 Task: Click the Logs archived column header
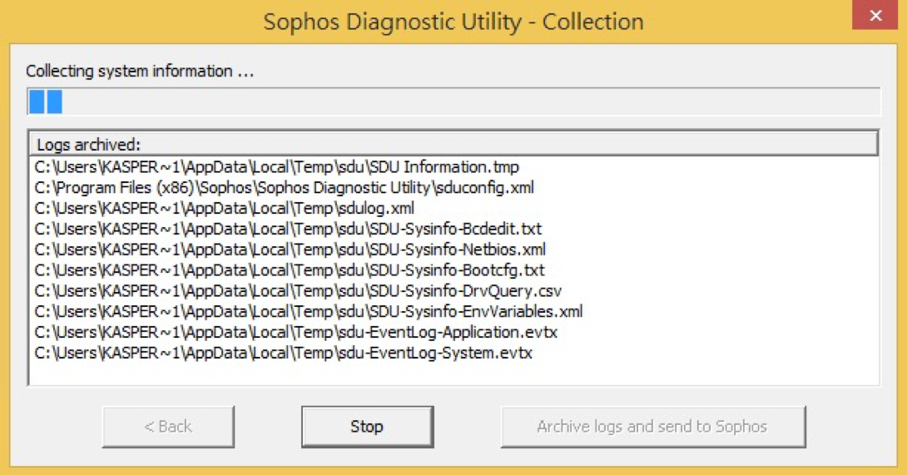coord(453,144)
